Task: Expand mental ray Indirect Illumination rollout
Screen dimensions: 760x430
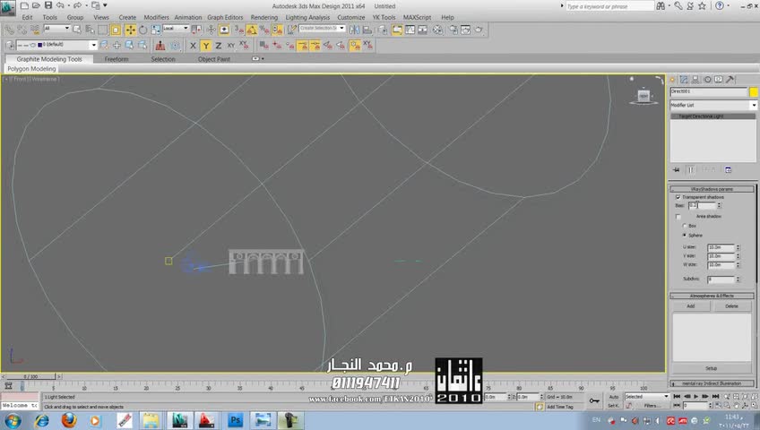Action: (x=712, y=383)
